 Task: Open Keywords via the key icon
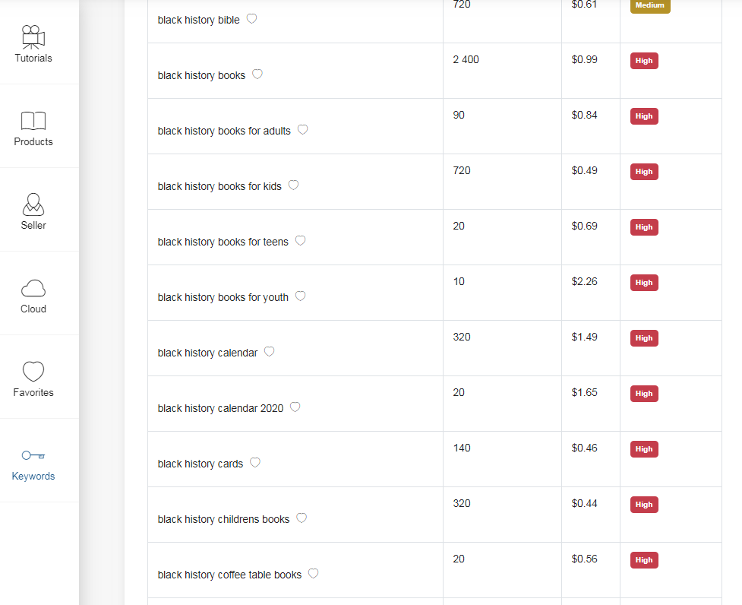coord(33,455)
